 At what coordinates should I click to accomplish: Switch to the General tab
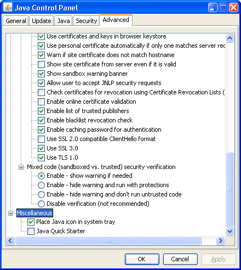point(16,21)
